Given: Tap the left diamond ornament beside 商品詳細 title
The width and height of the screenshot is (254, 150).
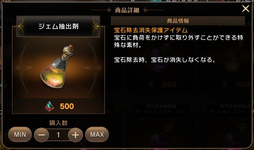Looking at the screenshot, I should [109, 10].
